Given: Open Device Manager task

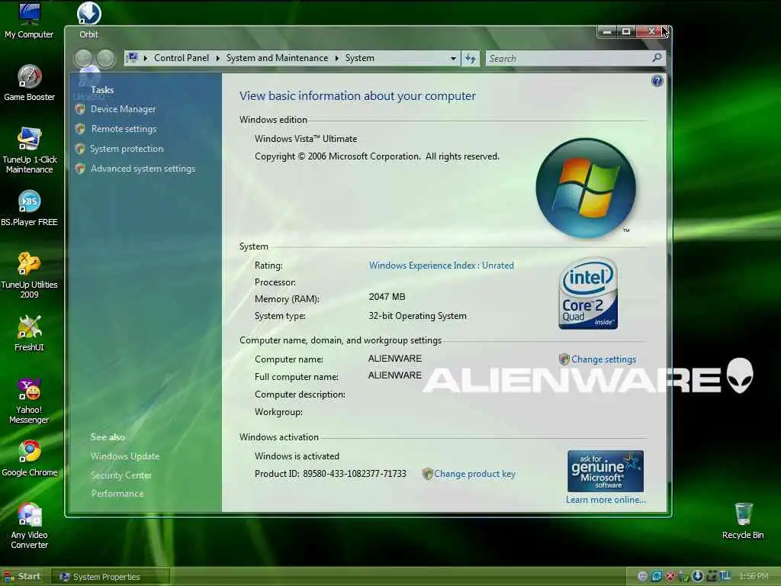Looking at the screenshot, I should click(123, 108).
